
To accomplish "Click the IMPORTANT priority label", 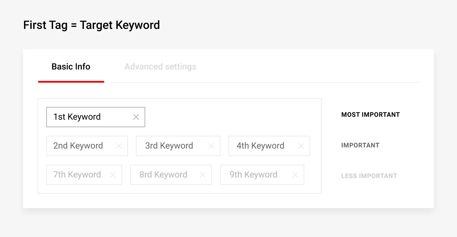I will [x=360, y=145].
